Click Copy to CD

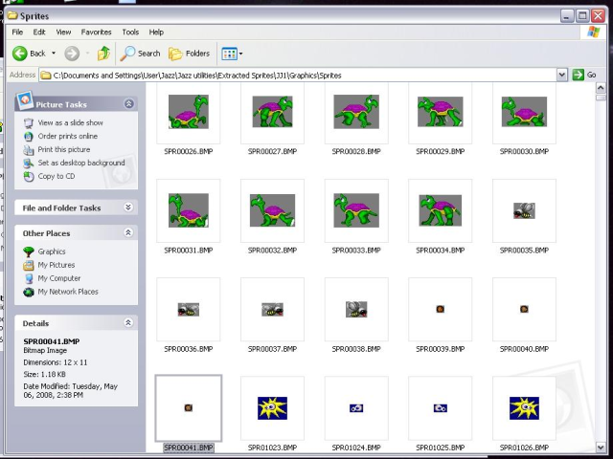(57, 176)
